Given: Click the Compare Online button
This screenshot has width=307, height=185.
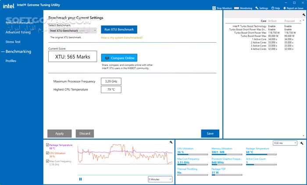Looking at the screenshot, I should [119, 58].
